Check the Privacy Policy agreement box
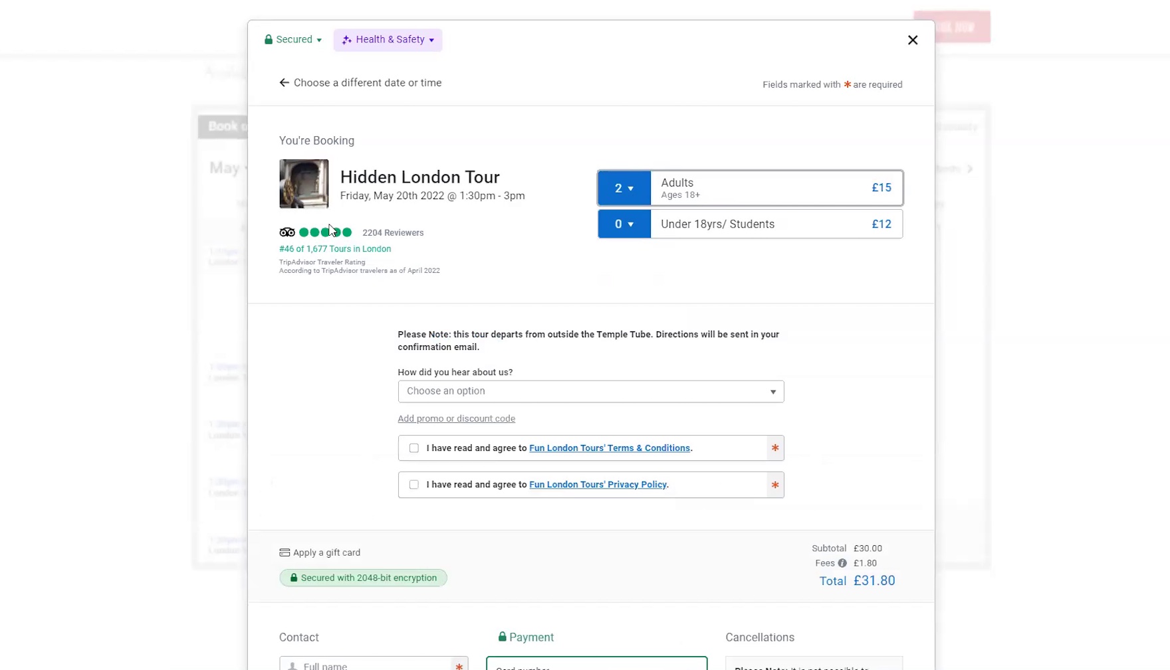 pyautogui.click(x=414, y=485)
